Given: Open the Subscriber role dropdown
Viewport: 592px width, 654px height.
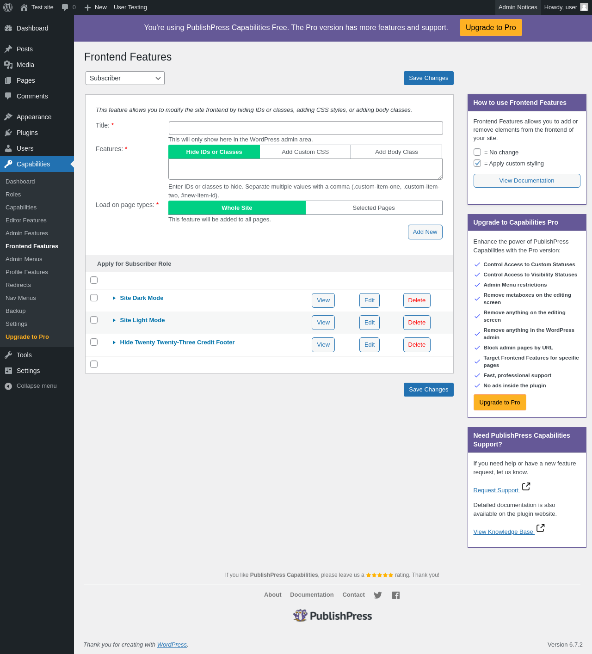Looking at the screenshot, I should coord(125,78).
